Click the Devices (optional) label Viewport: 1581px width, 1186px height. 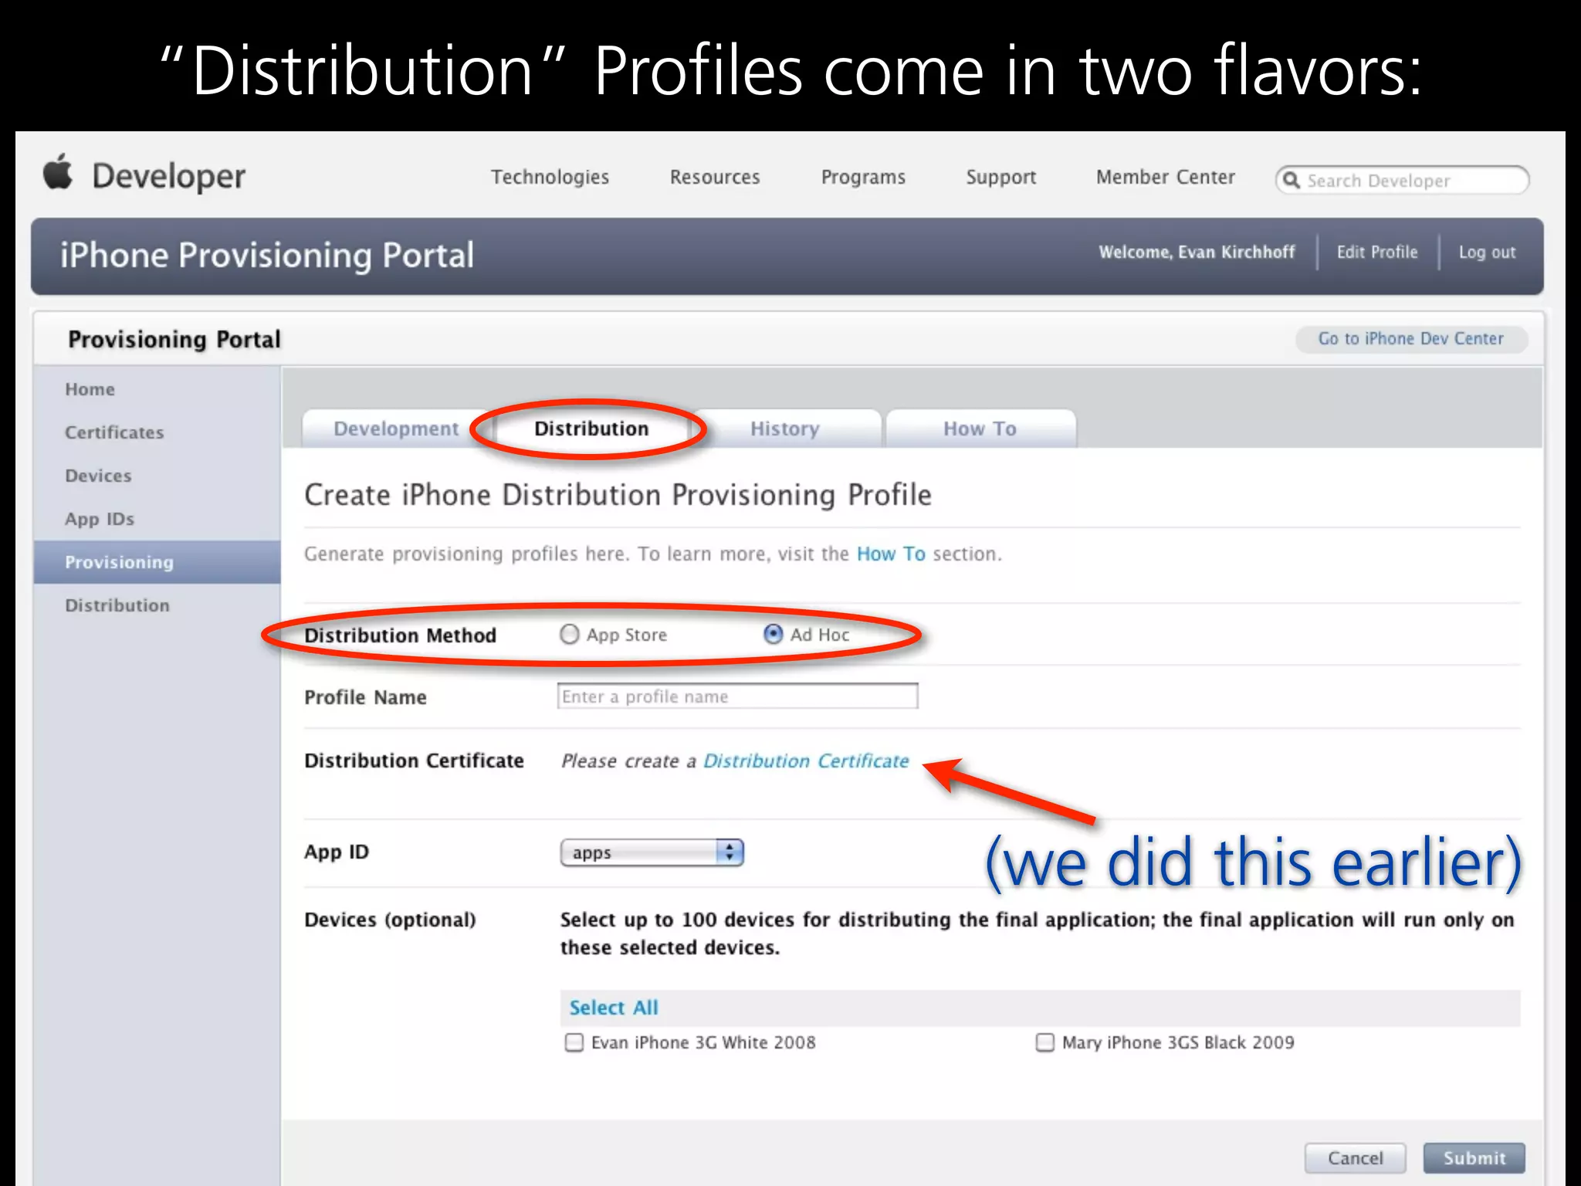[390, 920]
